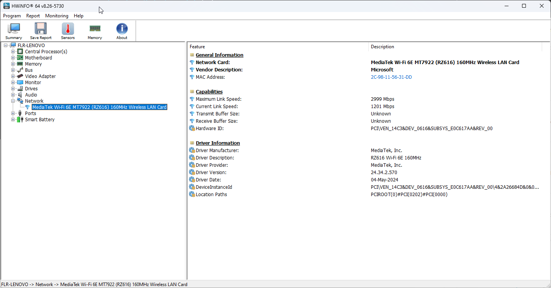Image resolution: width=551 pixels, height=288 pixels.
Task: Click the Maximum Link Speed value 2999 Mbps
Action: 383,99
